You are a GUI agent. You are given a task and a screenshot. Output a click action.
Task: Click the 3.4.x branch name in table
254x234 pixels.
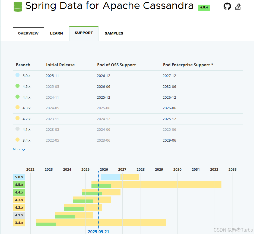pos(26,141)
